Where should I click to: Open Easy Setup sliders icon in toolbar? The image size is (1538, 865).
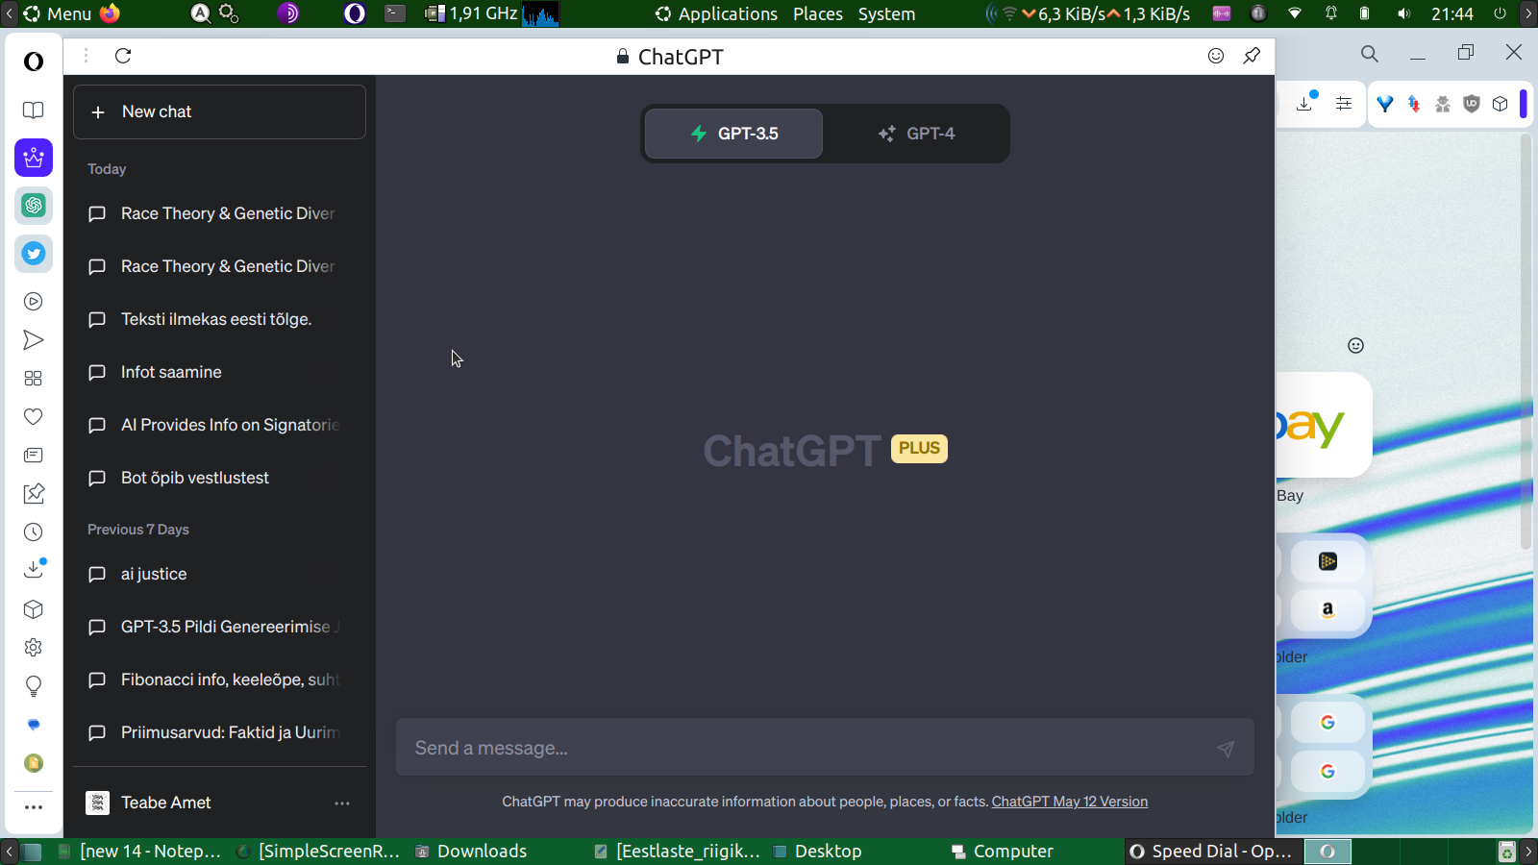tap(1344, 104)
